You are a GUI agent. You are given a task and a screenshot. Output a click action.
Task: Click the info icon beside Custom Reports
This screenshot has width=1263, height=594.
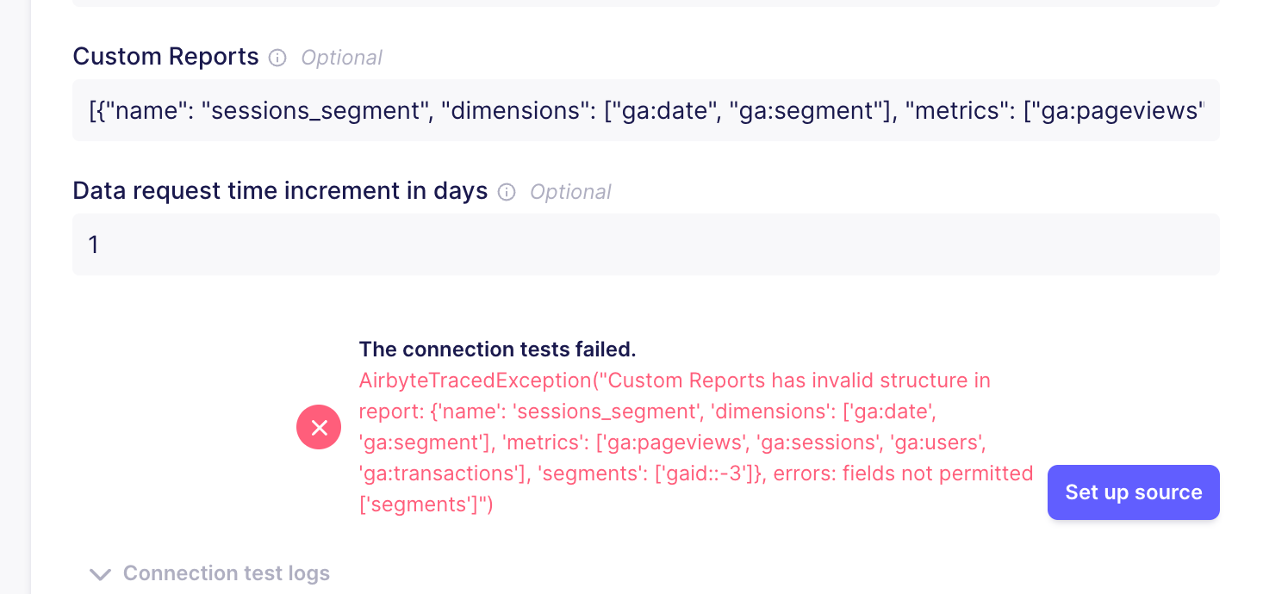click(x=277, y=58)
